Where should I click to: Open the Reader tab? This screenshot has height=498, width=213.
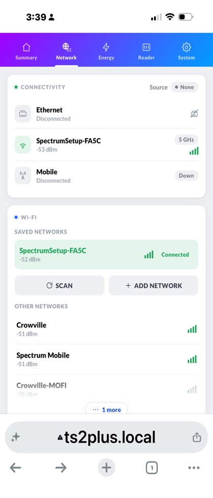click(146, 52)
